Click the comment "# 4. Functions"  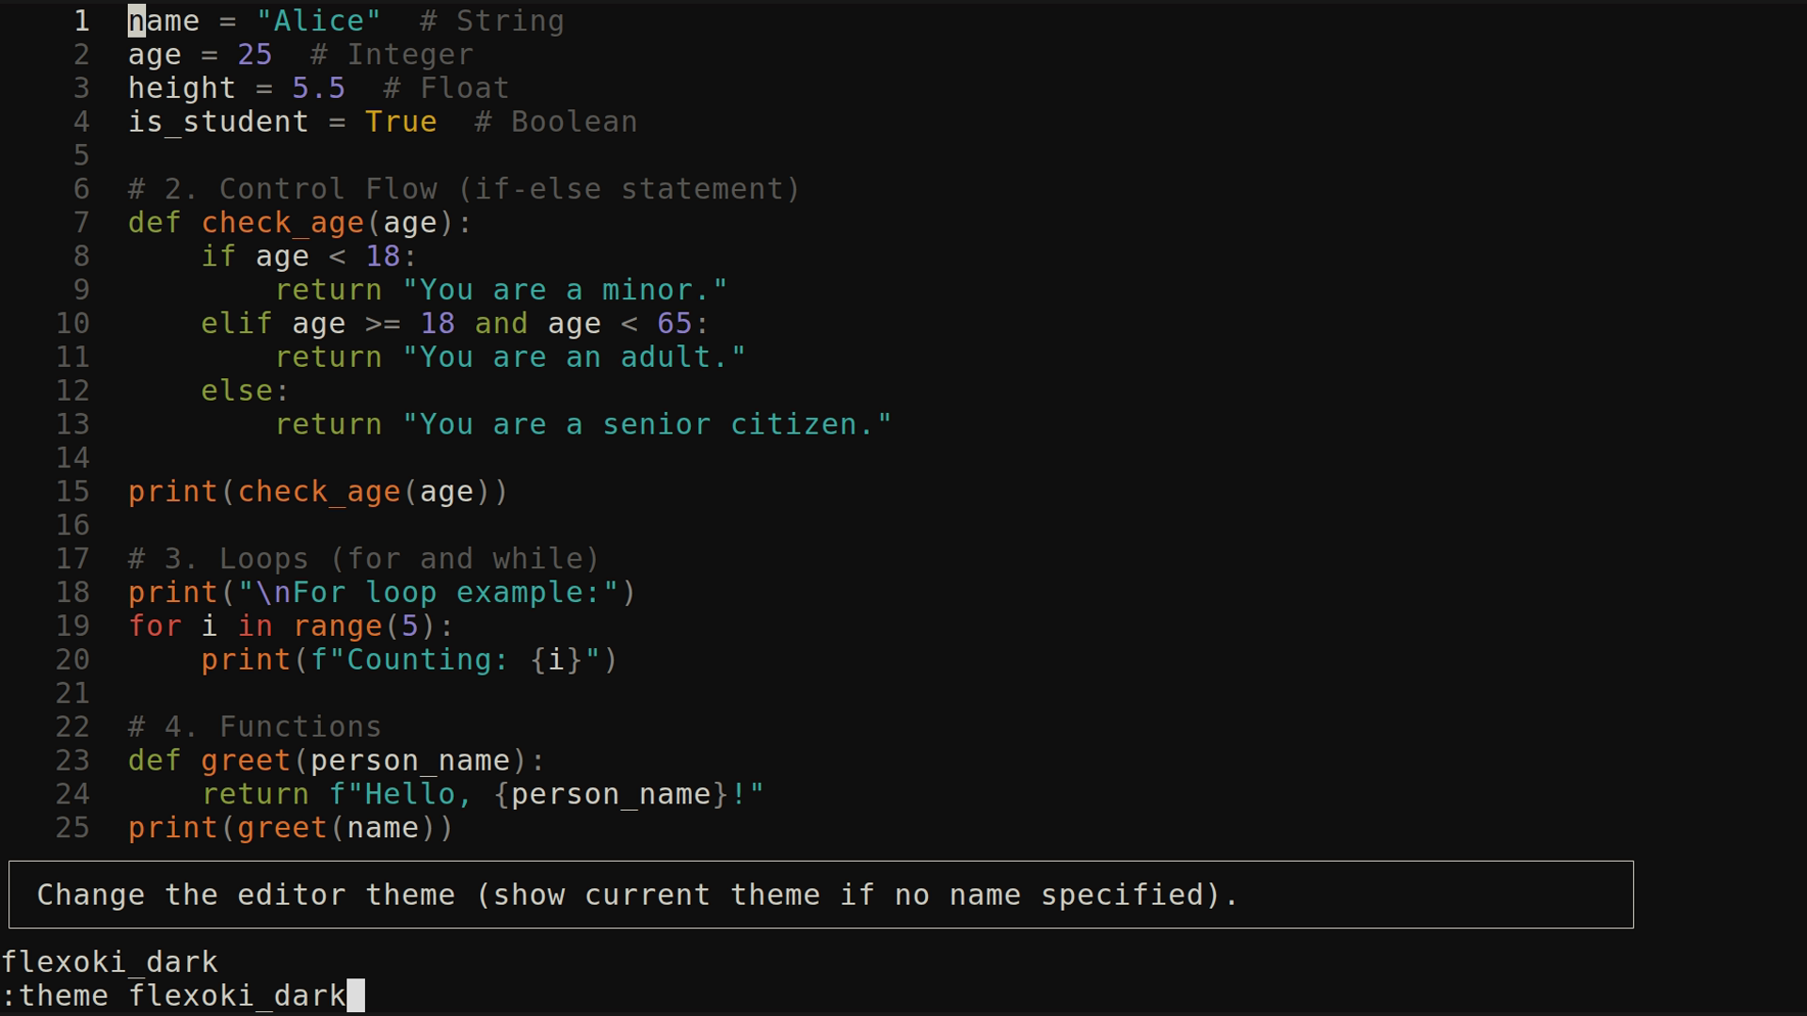[254, 726]
